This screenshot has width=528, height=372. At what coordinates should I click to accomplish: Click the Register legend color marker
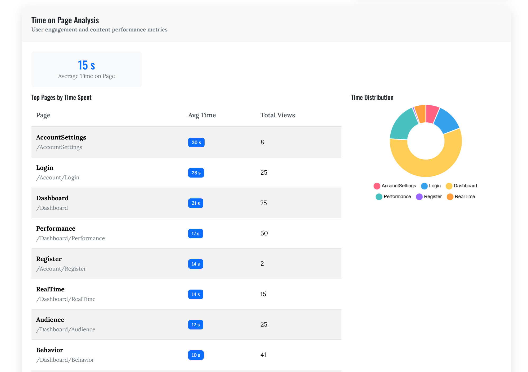click(419, 197)
